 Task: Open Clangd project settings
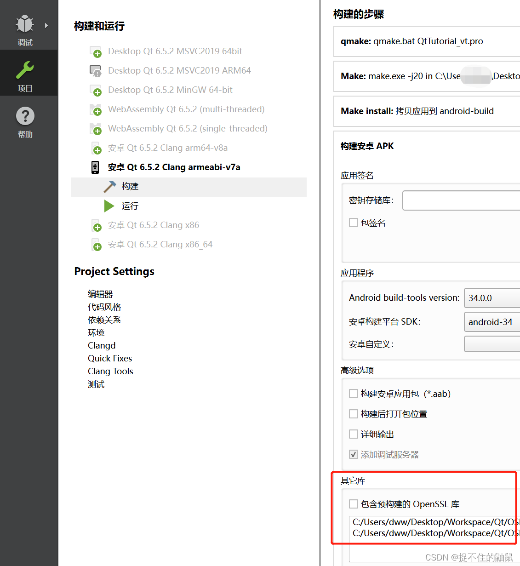[x=102, y=345]
